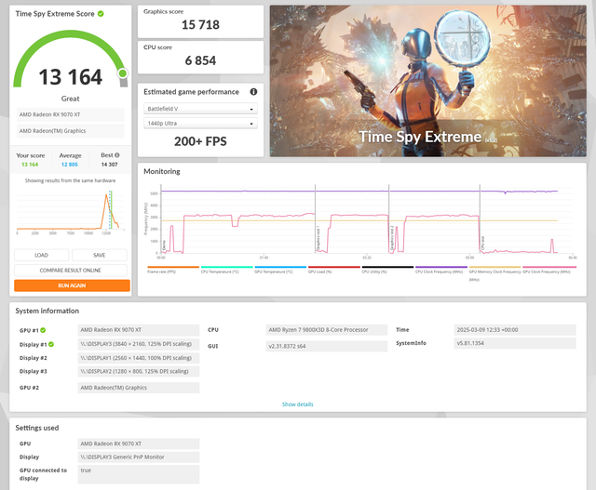Click AMD Radeon(TM) Graphics field under score gauge
The width and height of the screenshot is (596, 490).
tap(71, 131)
